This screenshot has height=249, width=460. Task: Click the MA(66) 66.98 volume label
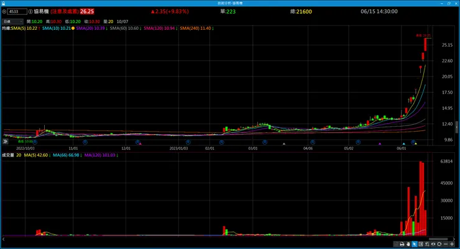tap(67, 155)
